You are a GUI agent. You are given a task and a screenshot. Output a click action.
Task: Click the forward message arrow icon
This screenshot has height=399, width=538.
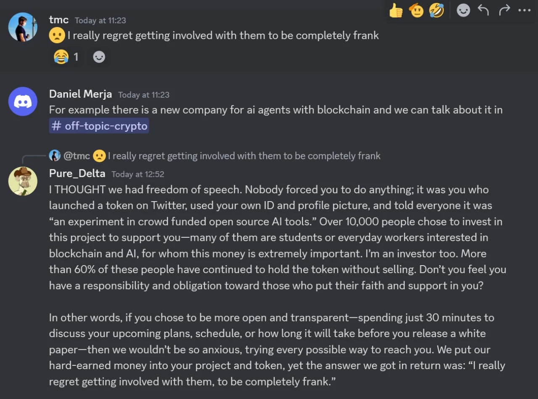point(504,10)
